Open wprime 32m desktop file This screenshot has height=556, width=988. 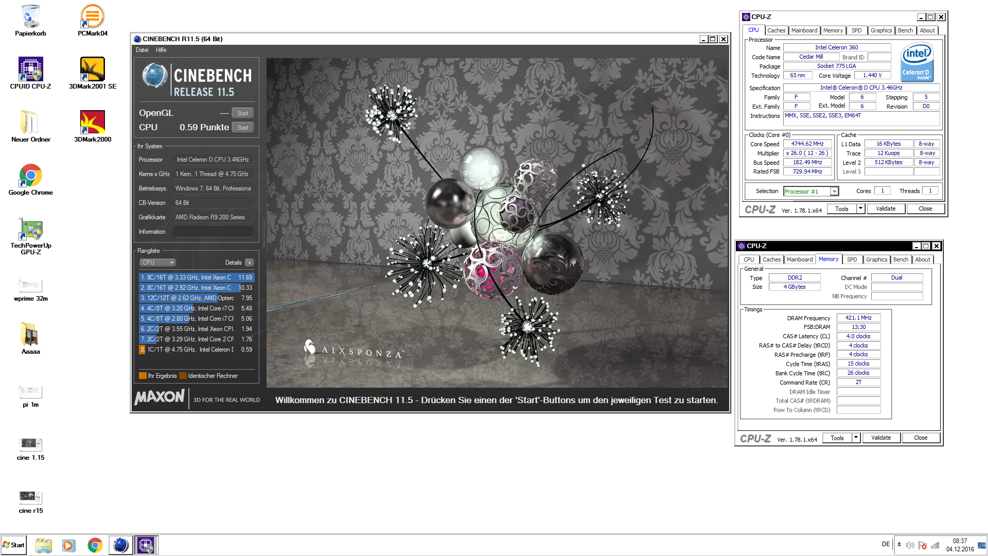(31, 290)
